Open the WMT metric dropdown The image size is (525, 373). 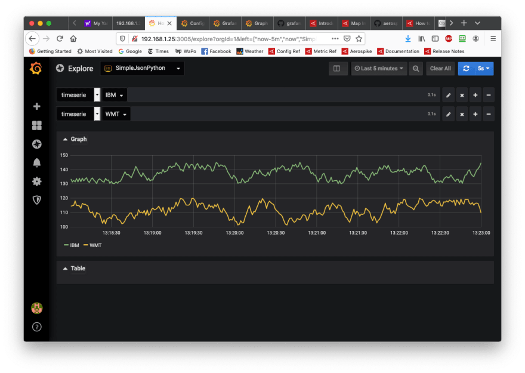[116, 114]
